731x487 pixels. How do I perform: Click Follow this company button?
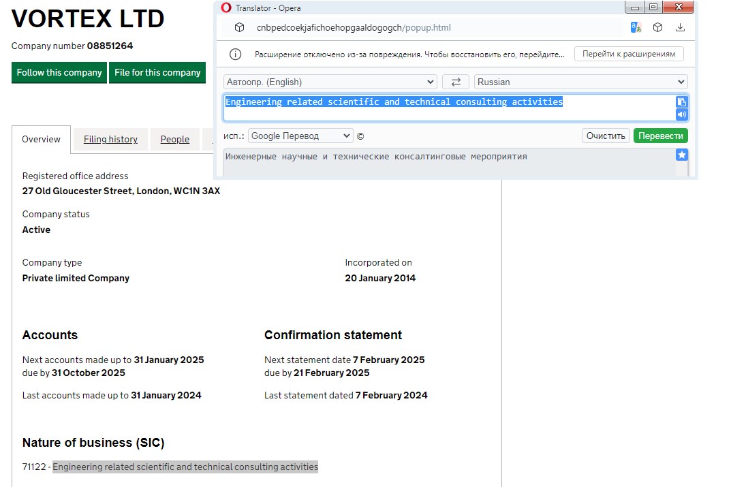(x=59, y=73)
